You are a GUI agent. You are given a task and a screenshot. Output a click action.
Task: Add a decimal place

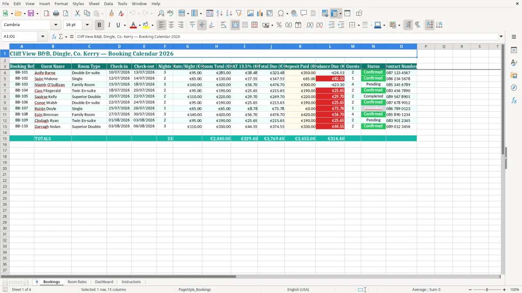tap(310, 25)
